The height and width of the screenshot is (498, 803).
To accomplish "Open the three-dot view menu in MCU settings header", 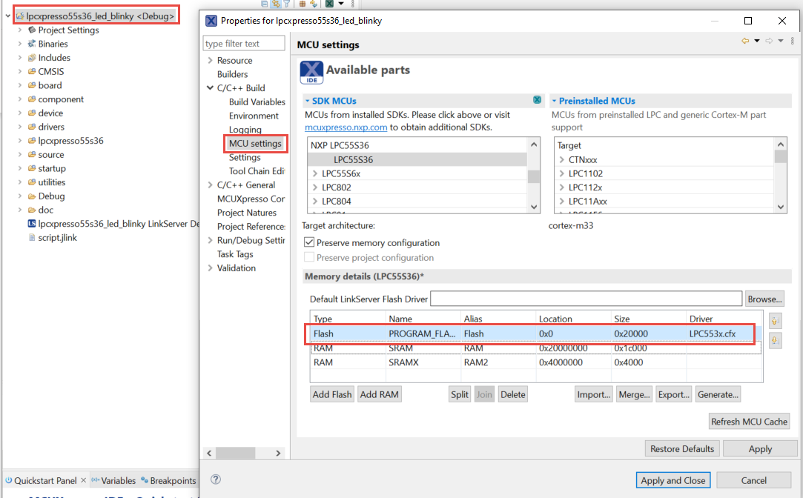I will pos(793,41).
